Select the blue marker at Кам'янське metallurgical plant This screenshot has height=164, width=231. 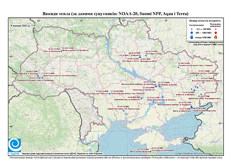(156, 86)
